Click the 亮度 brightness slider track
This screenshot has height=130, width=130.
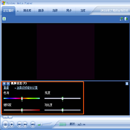pyautogui.click(x=63, y=98)
